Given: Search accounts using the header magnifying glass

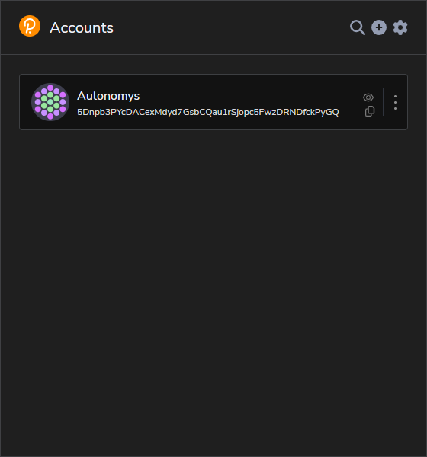Looking at the screenshot, I should point(358,27).
